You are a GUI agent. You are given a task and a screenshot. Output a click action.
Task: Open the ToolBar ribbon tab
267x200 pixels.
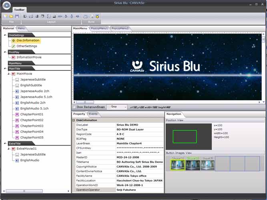point(19,10)
